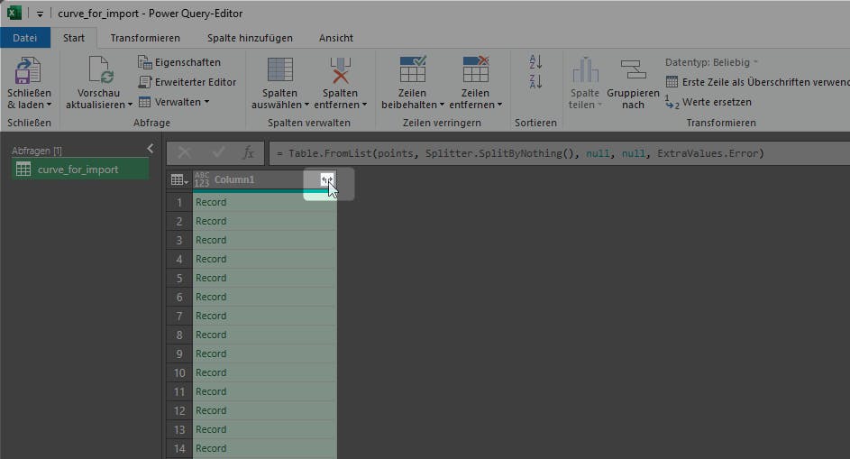Select the curve_for_import query
Screen dimensions: 850x459
click(x=78, y=170)
